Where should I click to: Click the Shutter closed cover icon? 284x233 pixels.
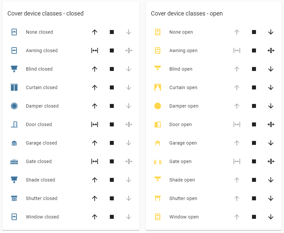14,198
